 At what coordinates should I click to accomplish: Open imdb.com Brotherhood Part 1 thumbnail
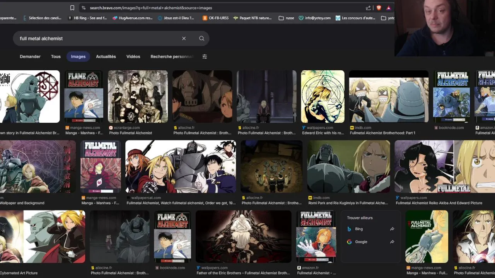(x=389, y=97)
